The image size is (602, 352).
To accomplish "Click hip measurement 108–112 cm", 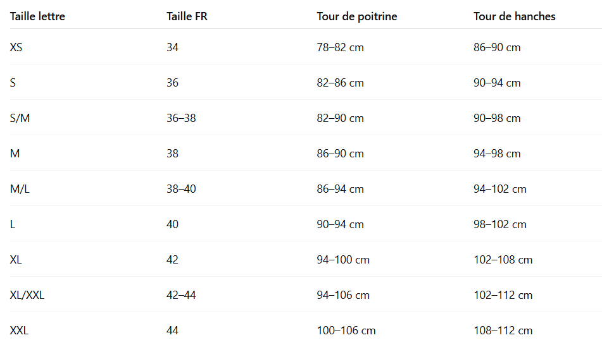I will [503, 331].
